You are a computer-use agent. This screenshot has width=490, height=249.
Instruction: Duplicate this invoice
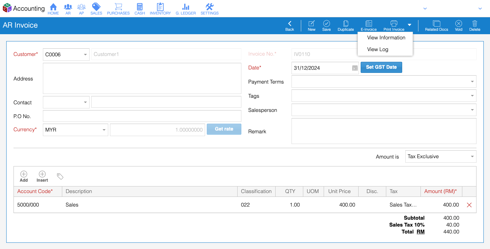tap(345, 25)
